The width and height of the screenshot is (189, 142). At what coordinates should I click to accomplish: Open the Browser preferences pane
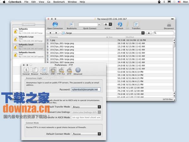pyautogui.click(x=35, y=70)
